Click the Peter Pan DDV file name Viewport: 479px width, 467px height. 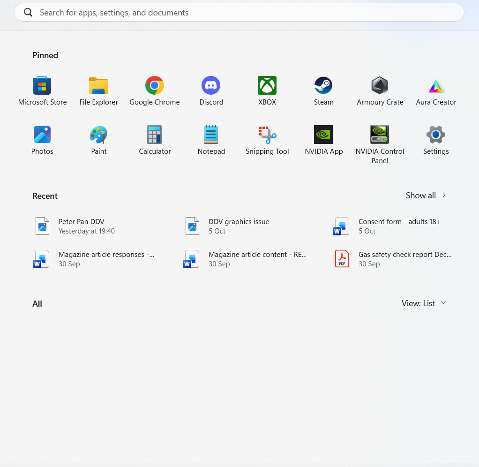pyautogui.click(x=81, y=222)
